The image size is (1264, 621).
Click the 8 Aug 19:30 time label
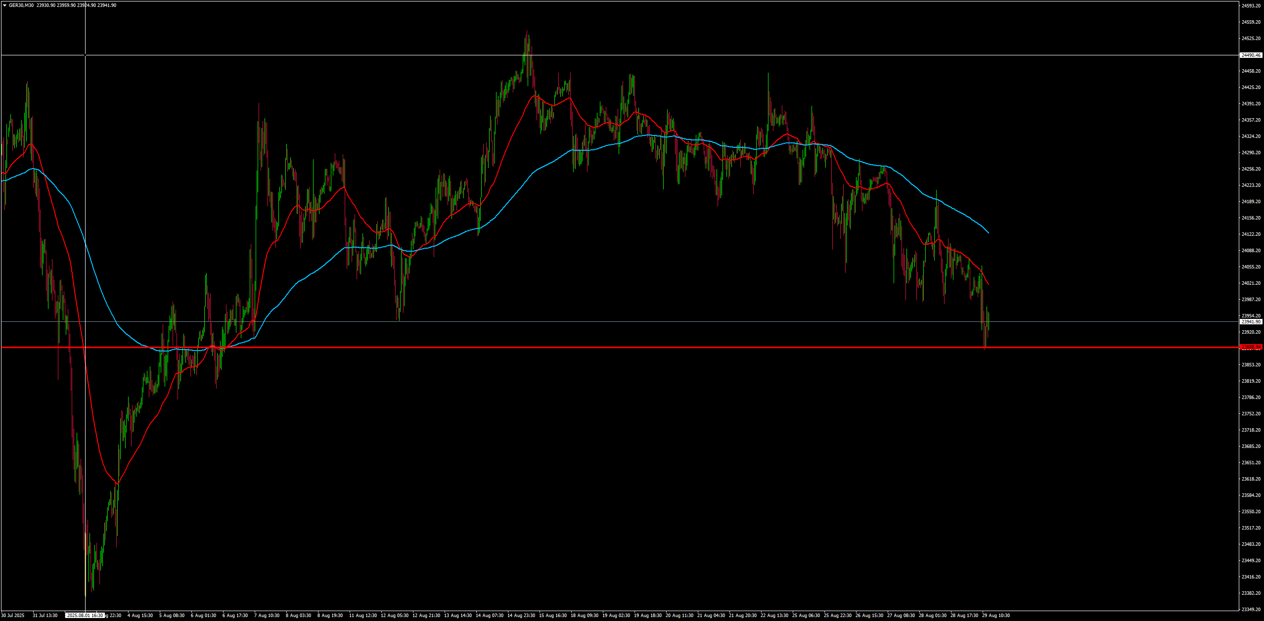(x=330, y=616)
